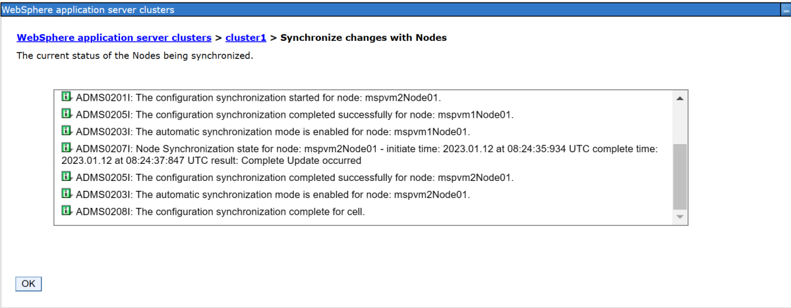This screenshot has height=308, width=791.
Task: Click info icon for ADMS0205I mspvm2Node01 message
Action: click(67, 177)
